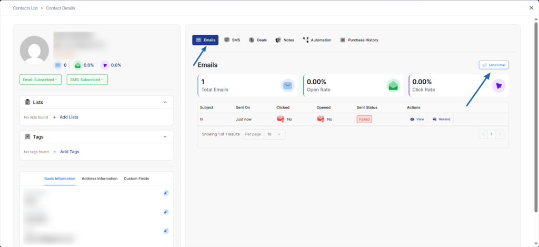Open the Purchase History tab
The width and height of the screenshot is (539, 247).
[359, 40]
